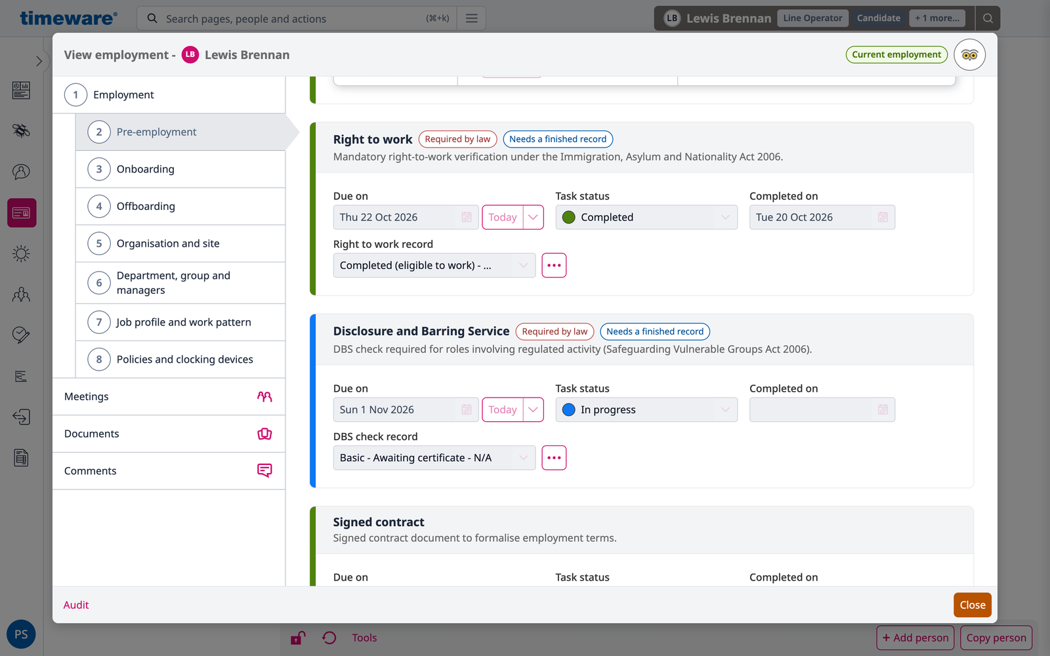Go to step 1 Employment
This screenshot has height=656, width=1050.
click(169, 94)
